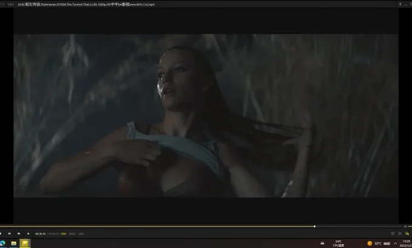Toggle the 3D mode button
This screenshot has height=248, width=412.
point(400,233)
